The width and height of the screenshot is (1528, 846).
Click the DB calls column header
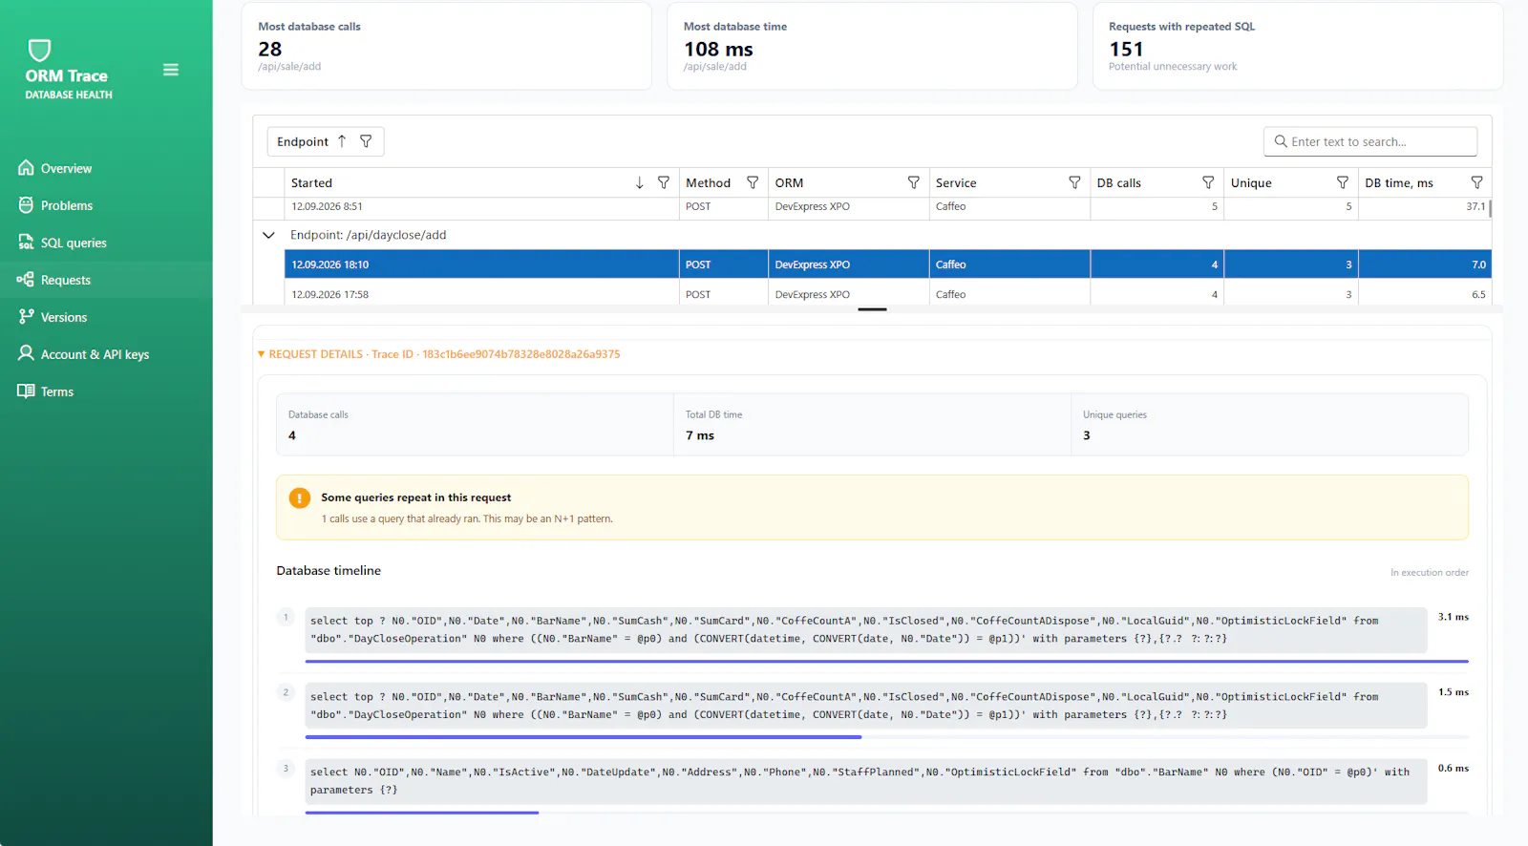pos(1157,182)
